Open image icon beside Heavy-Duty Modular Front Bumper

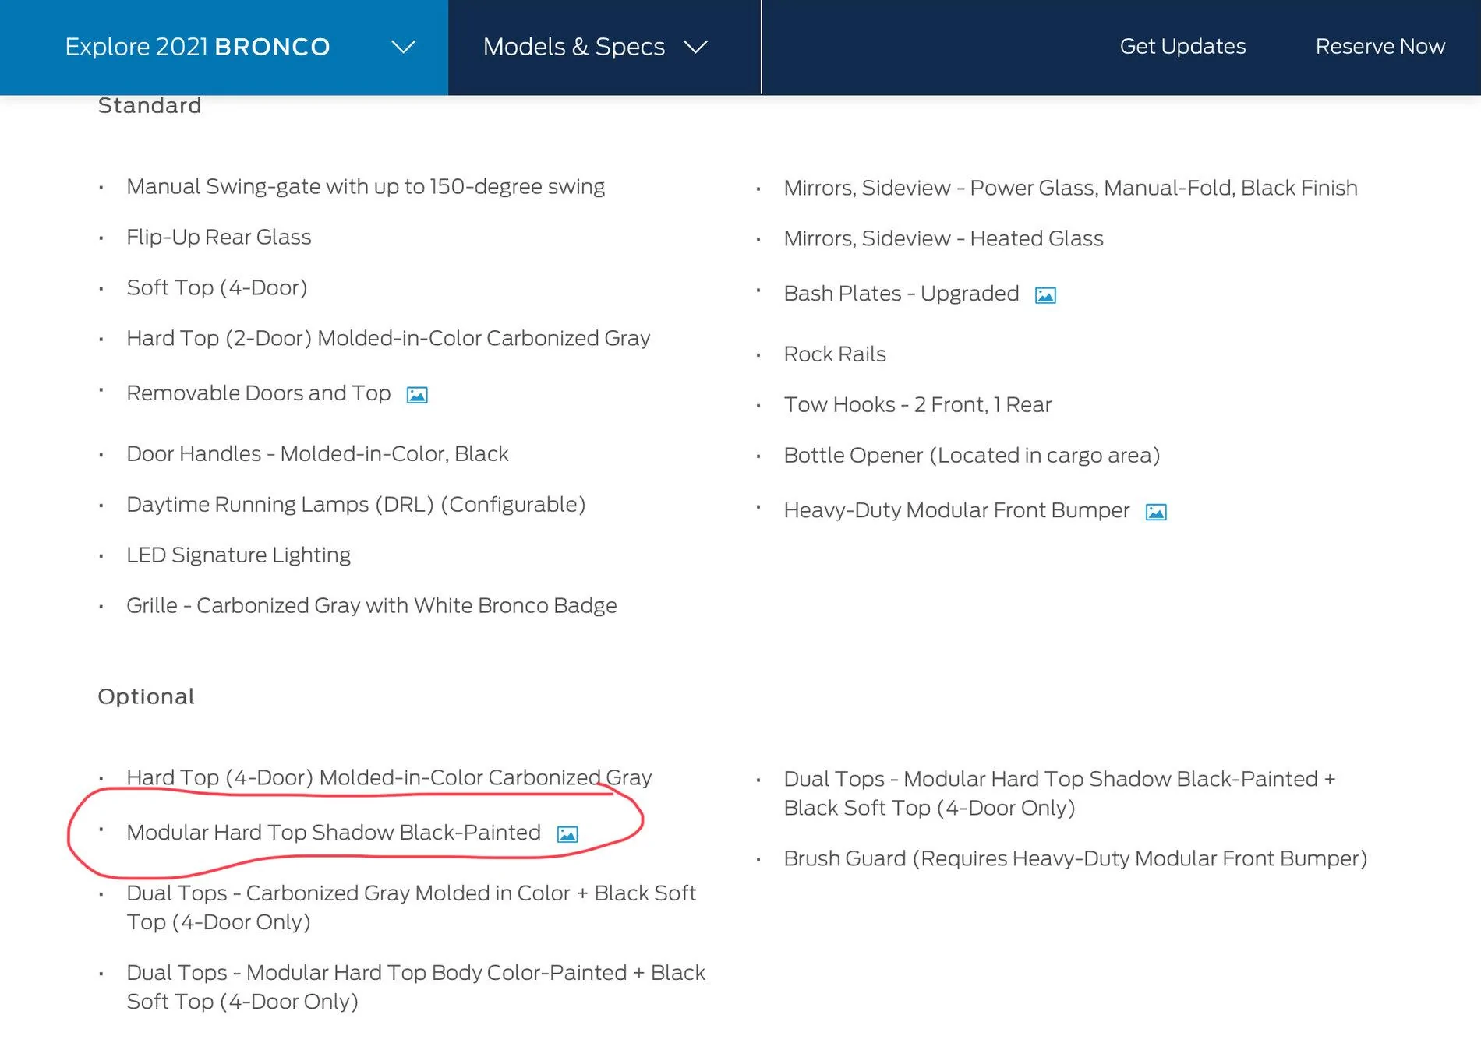click(x=1156, y=512)
